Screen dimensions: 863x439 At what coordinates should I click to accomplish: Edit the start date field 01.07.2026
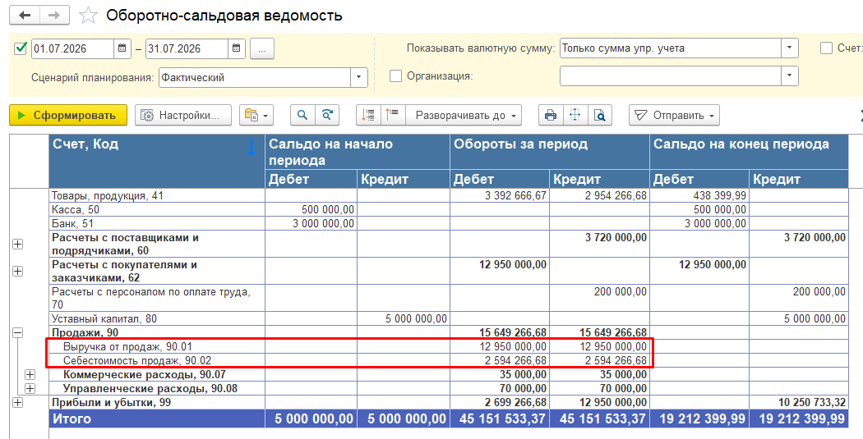click(x=72, y=48)
